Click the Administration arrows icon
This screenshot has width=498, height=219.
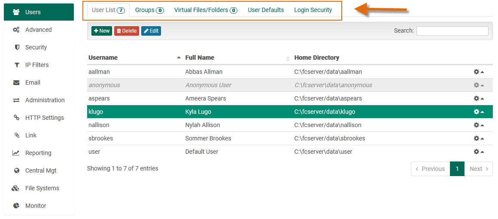(x=16, y=100)
